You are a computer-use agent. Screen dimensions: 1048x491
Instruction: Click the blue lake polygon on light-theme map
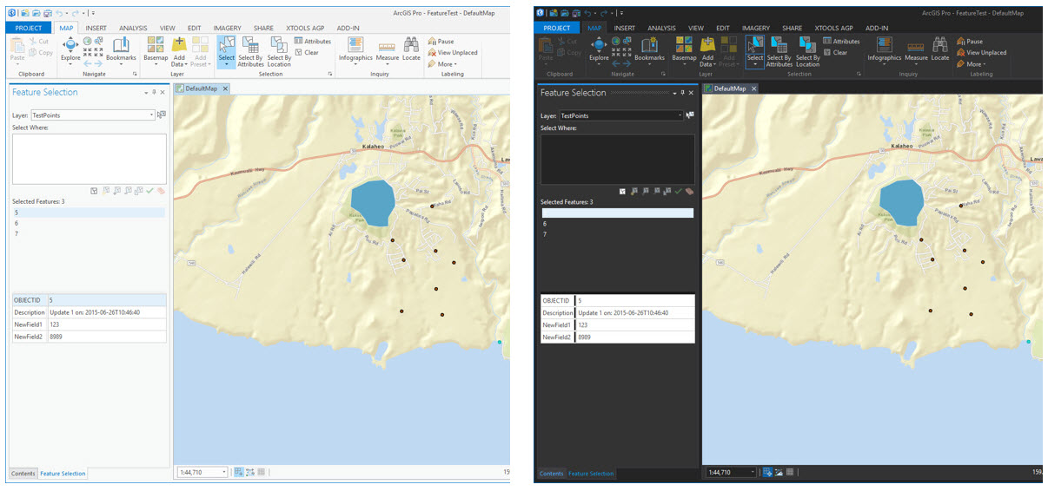click(x=371, y=198)
